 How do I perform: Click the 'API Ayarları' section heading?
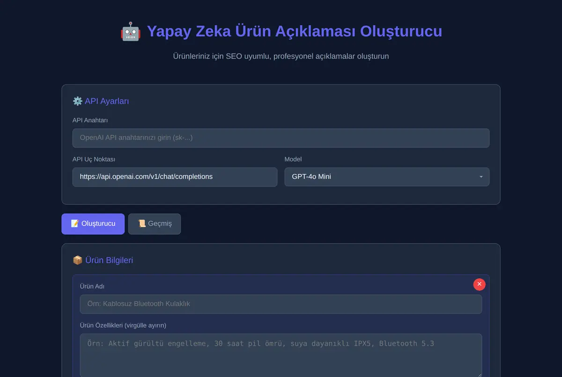point(107,101)
